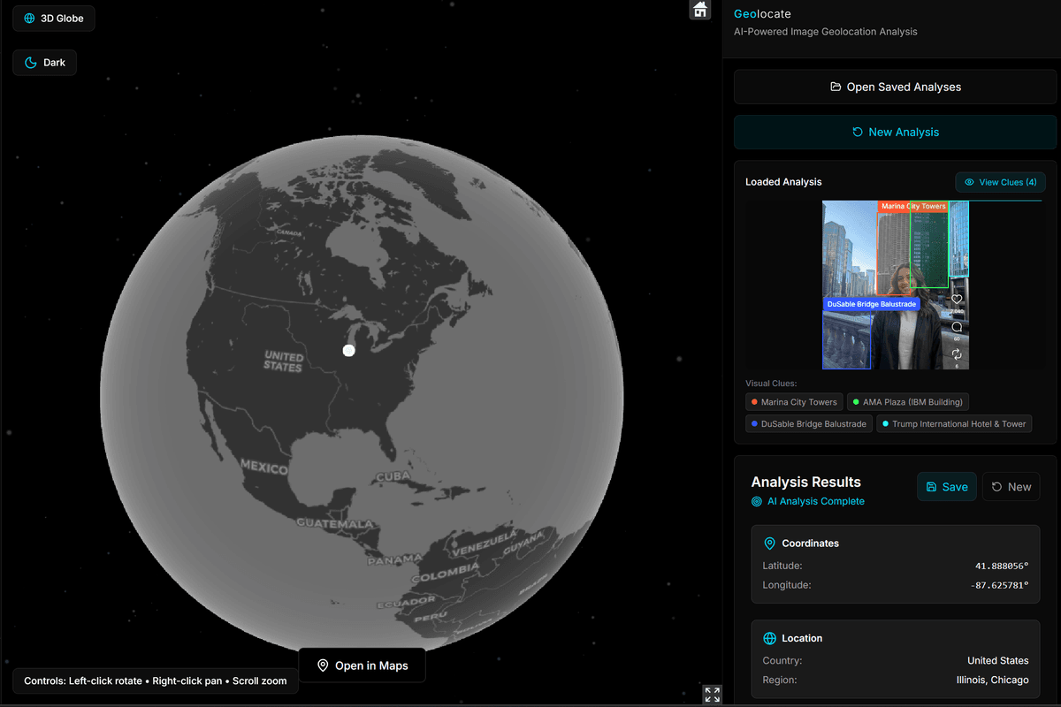Open Saved Analyses

pyautogui.click(x=895, y=87)
